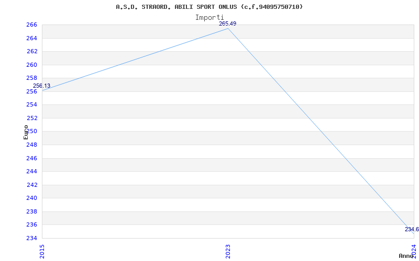Click the 265.49 peak data label
Screen dimensions: 419x261
[x=227, y=23]
